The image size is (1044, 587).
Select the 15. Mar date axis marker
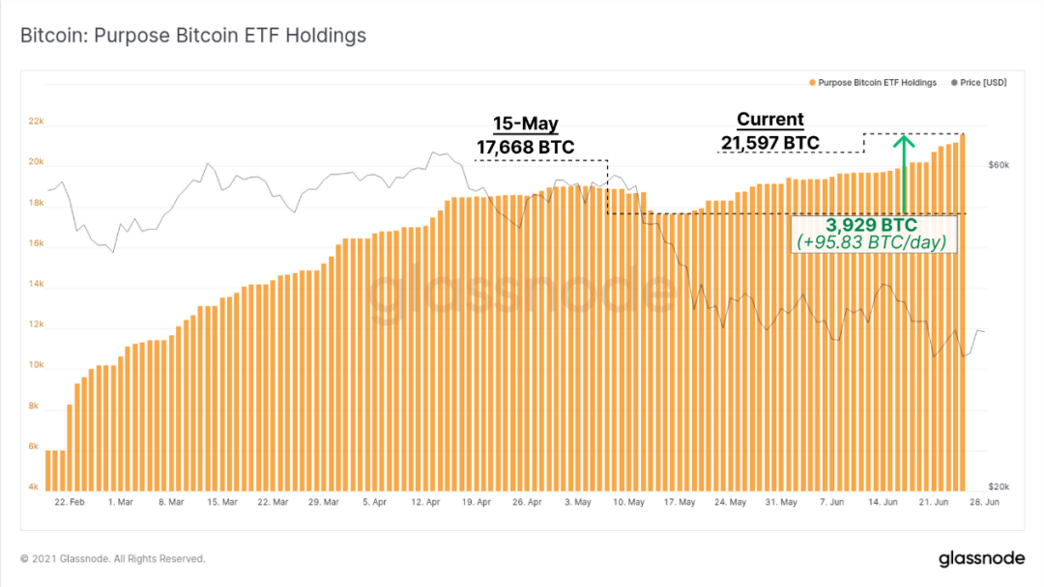(x=221, y=502)
